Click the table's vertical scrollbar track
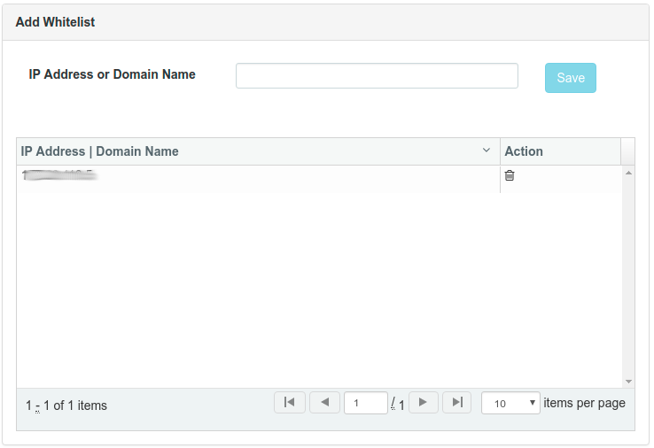The width and height of the screenshot is (654, 448). pyautogui.click(x=628, y=274)
